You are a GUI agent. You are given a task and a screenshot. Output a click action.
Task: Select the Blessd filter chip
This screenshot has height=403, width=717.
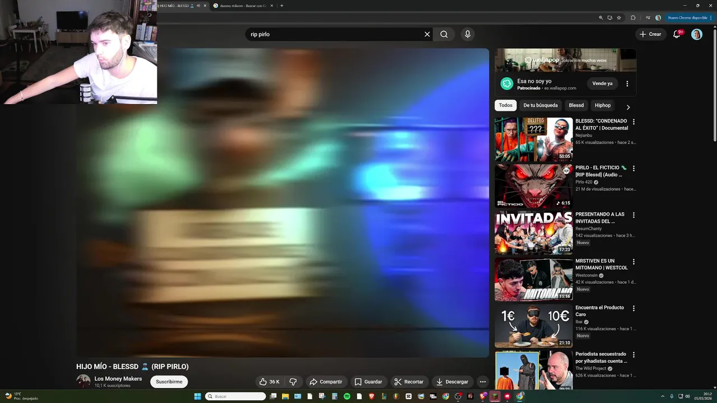(x=576, y=105)
